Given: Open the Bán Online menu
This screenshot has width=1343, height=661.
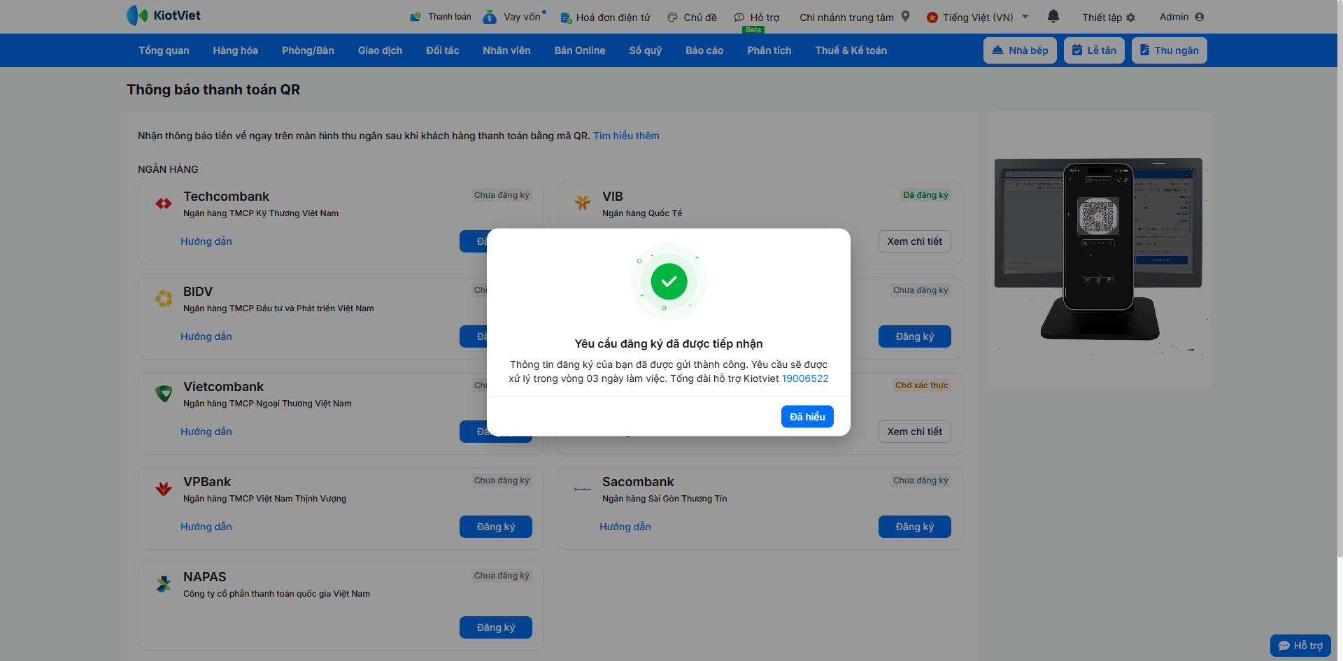Looking at the screenshot, I should (580, 50).
